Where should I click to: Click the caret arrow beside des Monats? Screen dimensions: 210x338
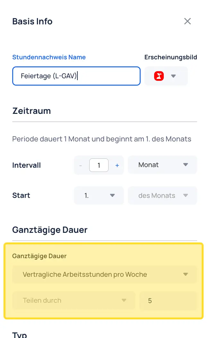click(x=186, y=195)
